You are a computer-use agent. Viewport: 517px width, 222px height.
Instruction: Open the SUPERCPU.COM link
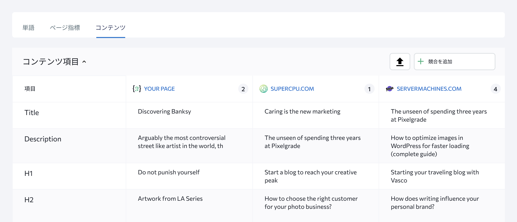coord(292,89)
